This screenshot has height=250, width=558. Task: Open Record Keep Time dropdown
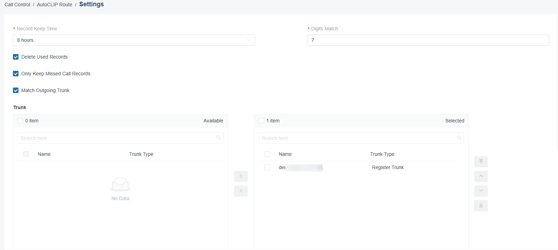(x=134, y=40)
